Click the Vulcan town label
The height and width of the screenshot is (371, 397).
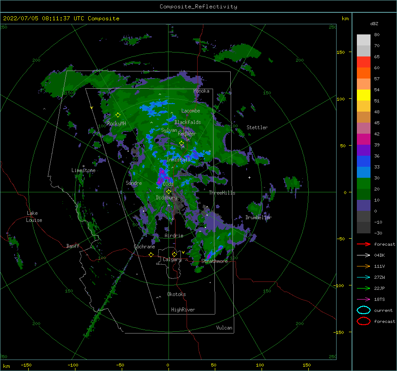pos(225,328)
